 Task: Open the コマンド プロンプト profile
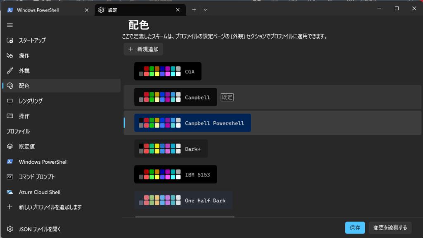point(61,177)
